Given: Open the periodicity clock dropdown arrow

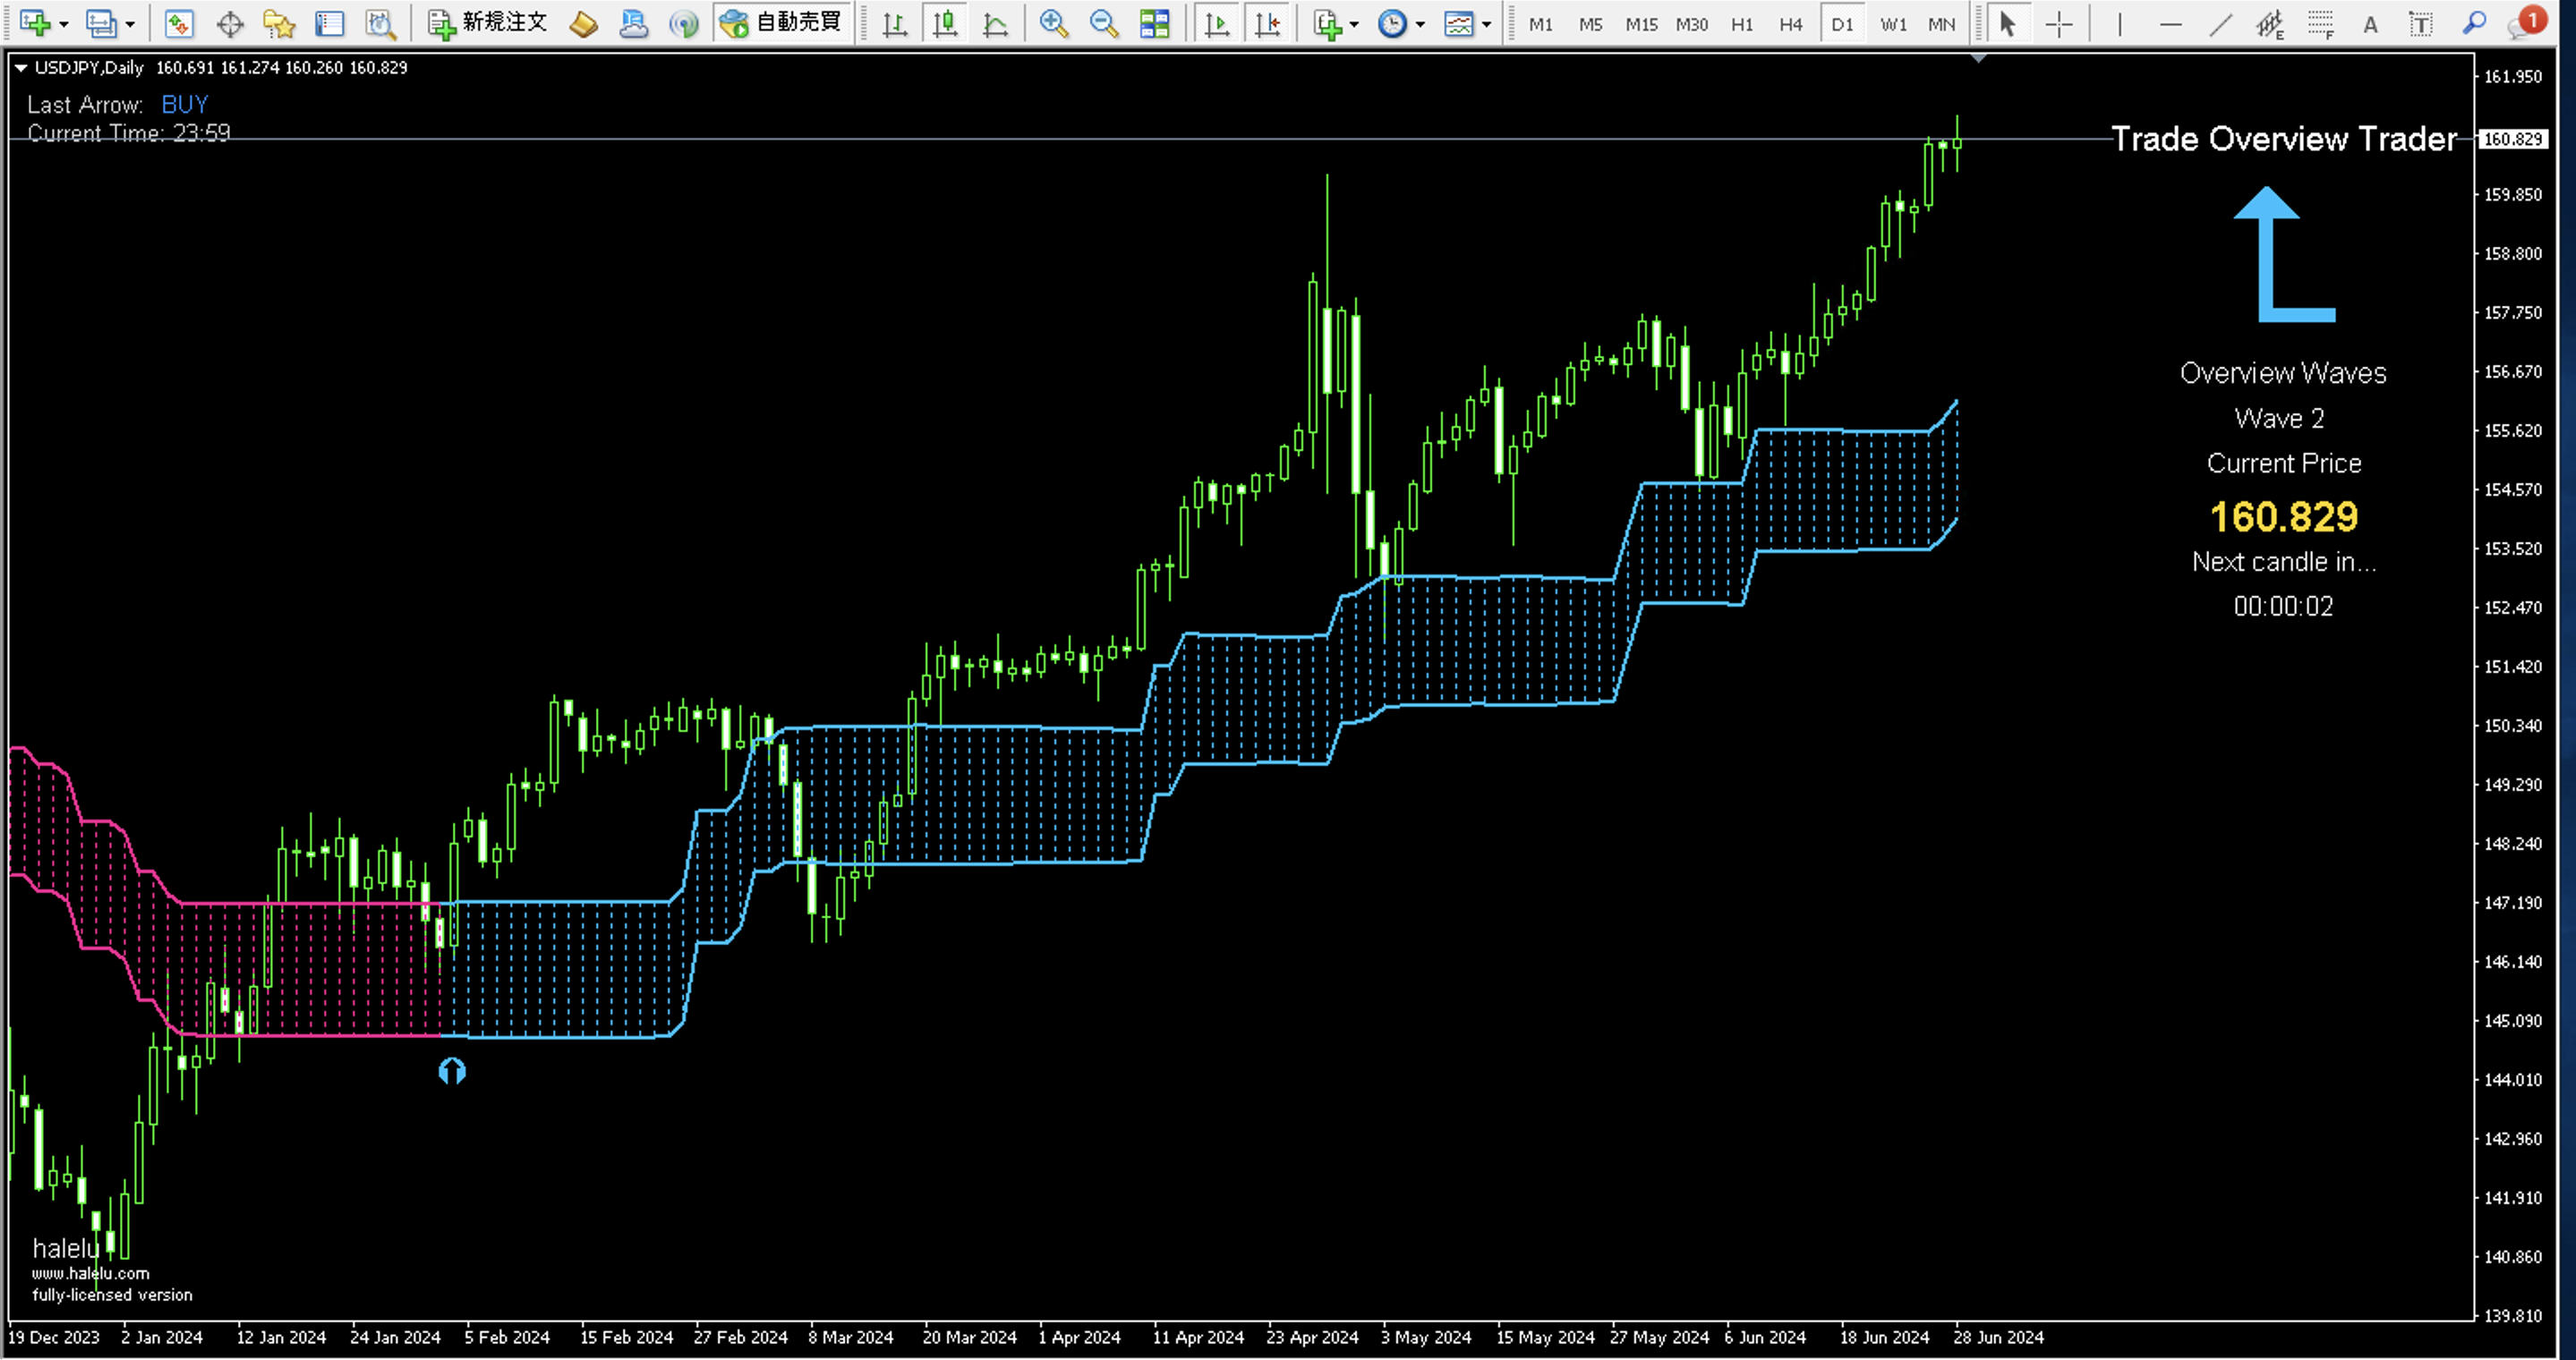Looking at the screenshot, I should pos(1420,24).
